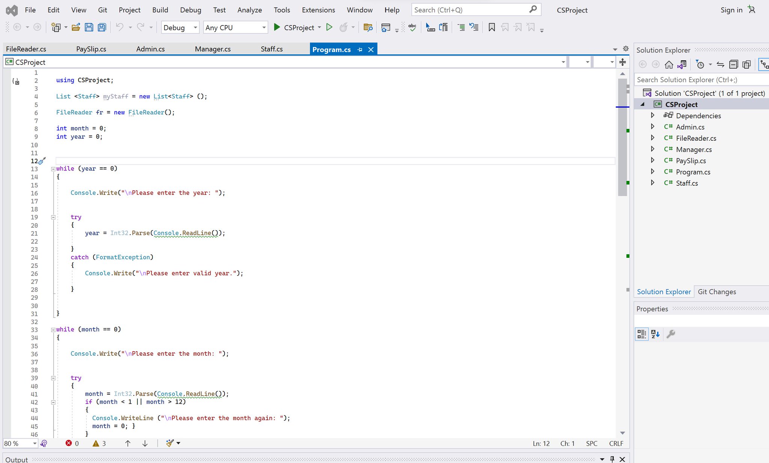Screen dimensions: 769x463
Task: Expand the Dependencies tree node
Action: click(653, 115)
